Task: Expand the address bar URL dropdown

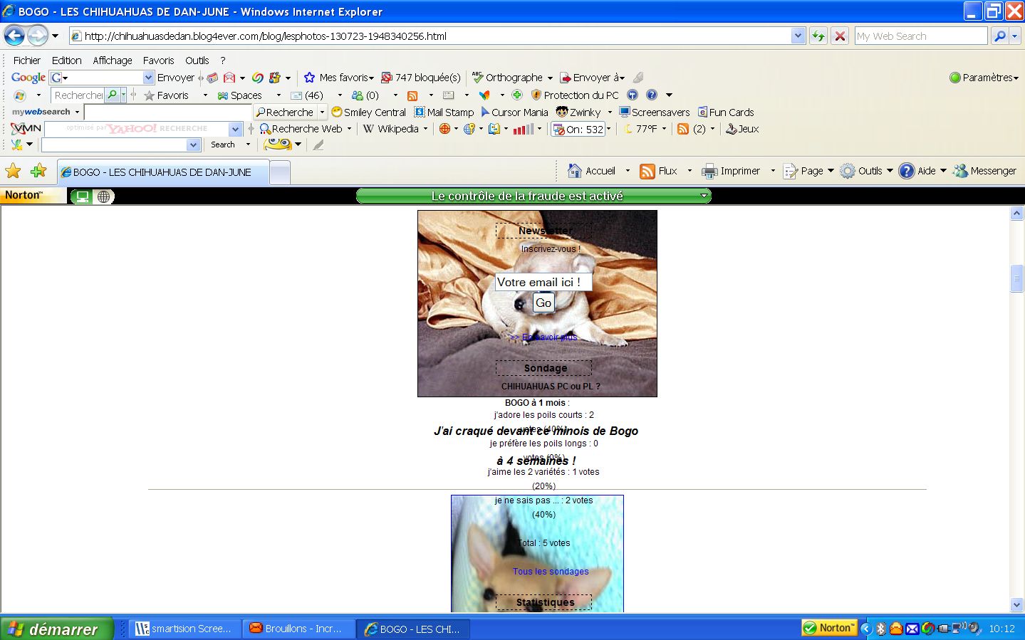Action: tap(798, 36)
